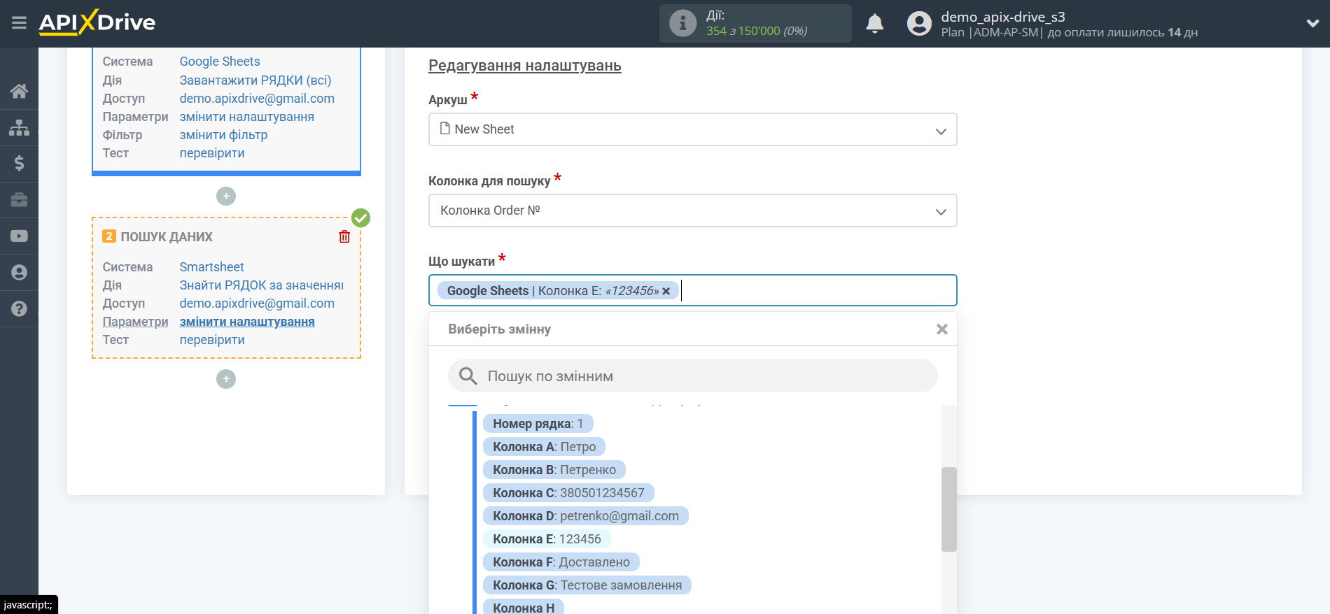The width and height of the screenshot is (1330, 614).
Task: Click the ПОШУК ДАНИХ block title
Action: [167, 237]
